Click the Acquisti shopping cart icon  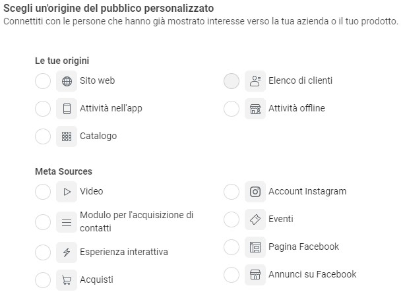(67, 279)
